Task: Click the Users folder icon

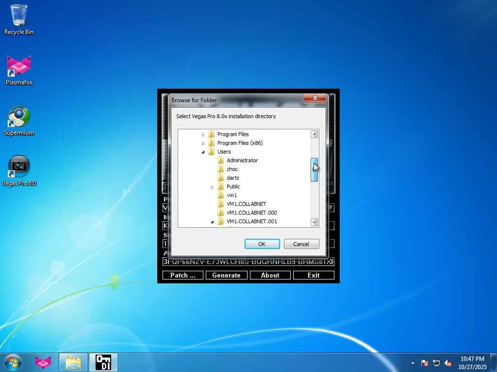Action: [212, 152]
